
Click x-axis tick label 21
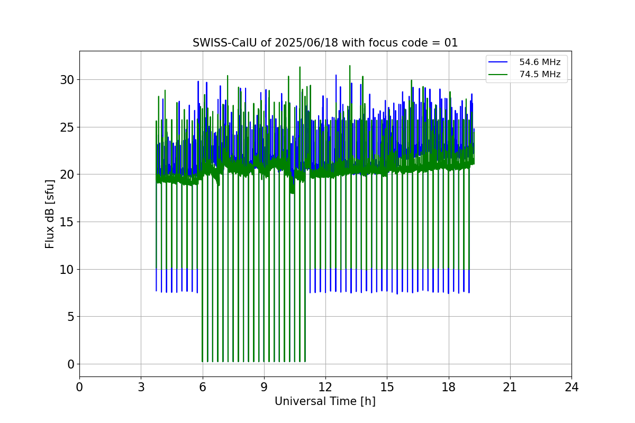tap(510, 387)
